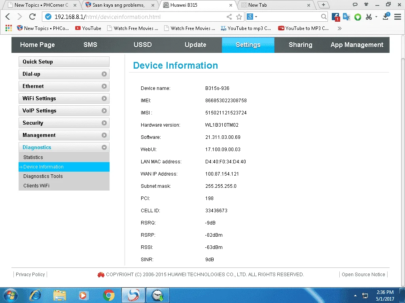This screenshot has width=405, height=303.
Task: Open the media player taskbar icon
Action: pos(84,295)
